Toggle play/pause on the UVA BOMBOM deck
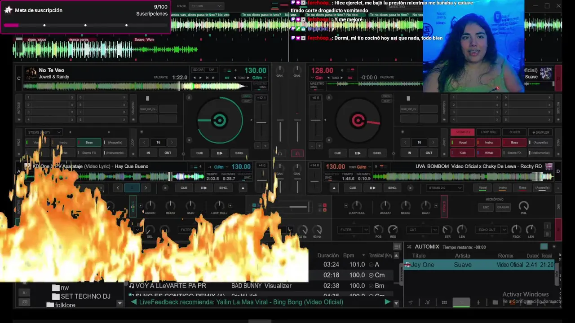The height and width of the screenshot is (323, 575). click(372, 188)
